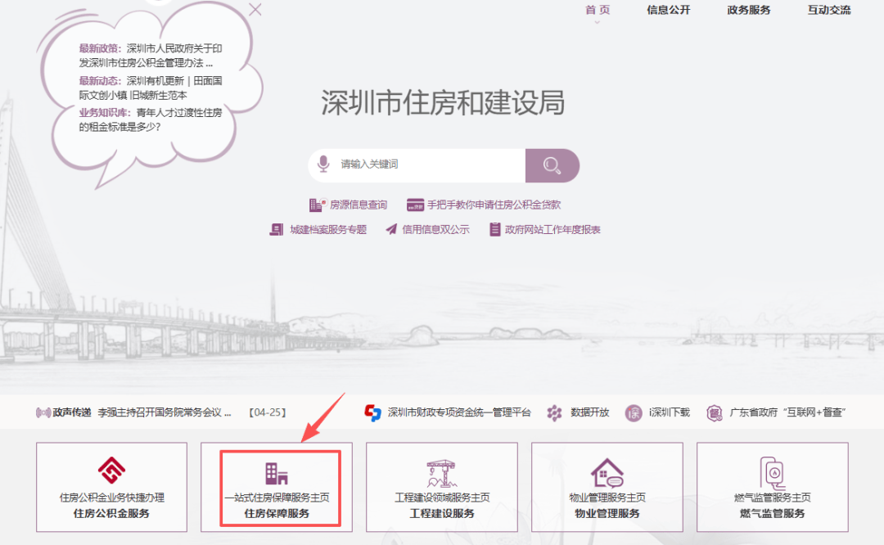Open the 信用信息双公示 link
Image resolution: width=884 pixels, height=545 pixels.
435,229
